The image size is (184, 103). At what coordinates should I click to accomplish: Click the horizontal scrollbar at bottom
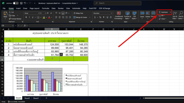164,98
